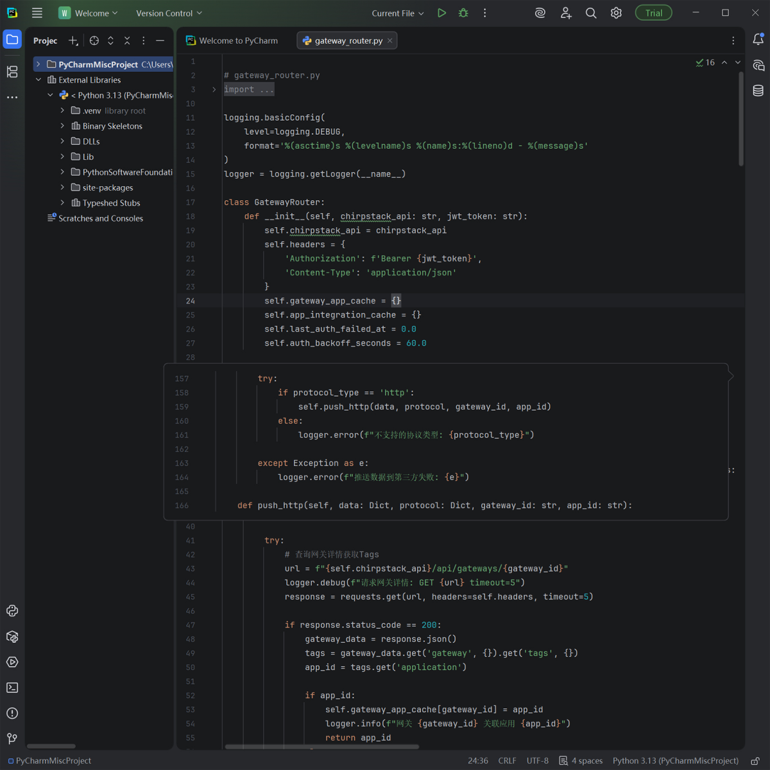770x770 pixels.
Task: Expand the site-packages folder
Action: (62, 187)
